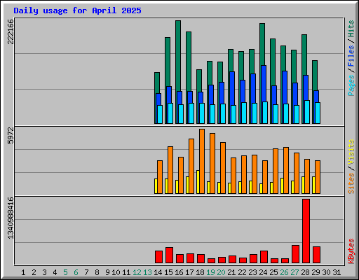Click the orange Visits bar for day 18
Screen dimensions: 359x280
pos(202,161)
